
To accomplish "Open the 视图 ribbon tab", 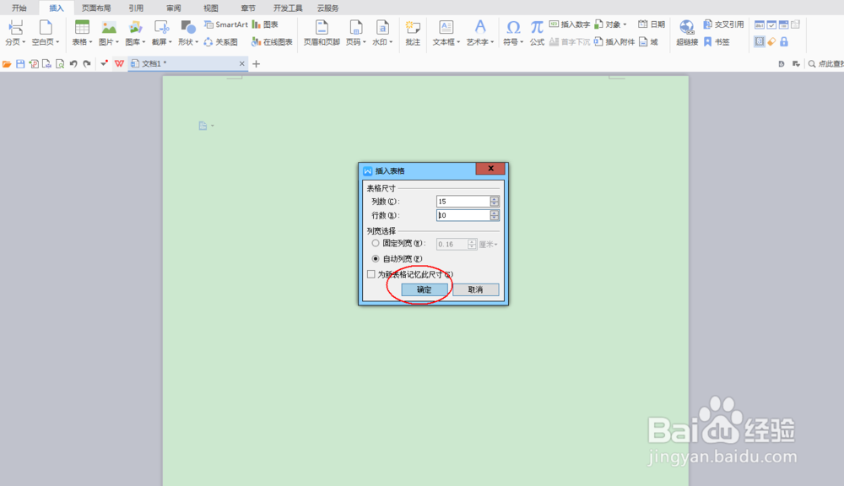I will (211, 8).
